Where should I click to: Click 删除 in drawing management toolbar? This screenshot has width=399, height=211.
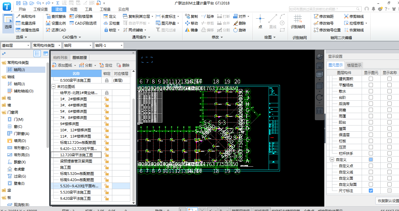(123, 65)
